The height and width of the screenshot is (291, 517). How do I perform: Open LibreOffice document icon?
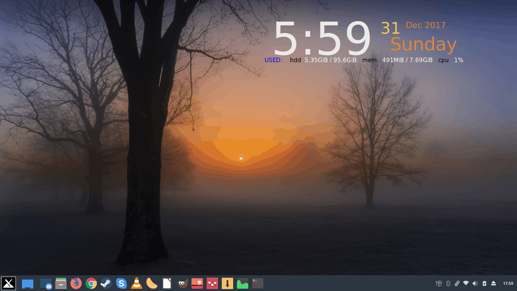[x=167, y=283]
